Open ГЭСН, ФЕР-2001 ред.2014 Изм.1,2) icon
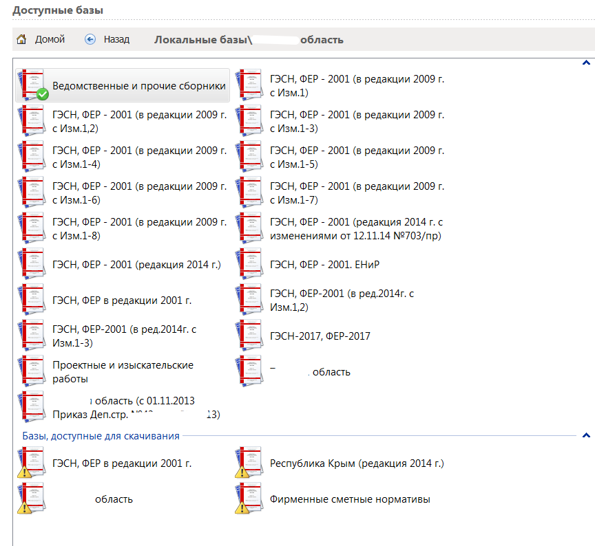 [x=249, y=300]
